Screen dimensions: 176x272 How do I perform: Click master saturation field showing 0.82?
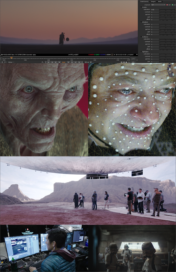click(x=155, y=10)
